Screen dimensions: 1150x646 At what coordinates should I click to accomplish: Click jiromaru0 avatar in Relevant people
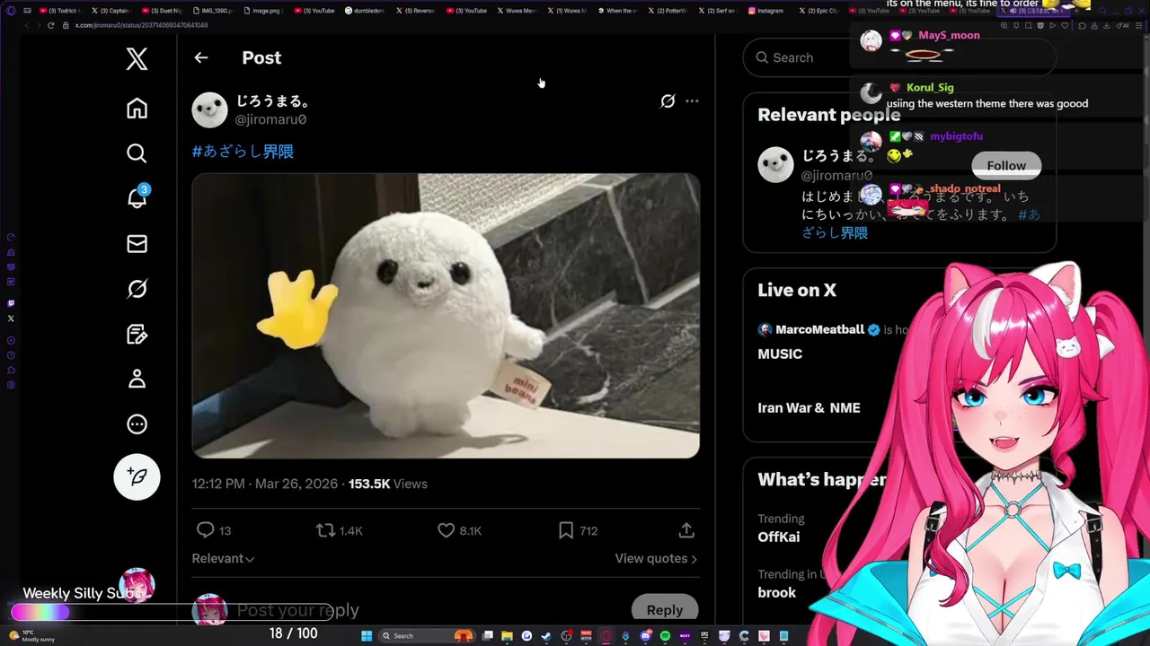(x=775, y=165)
